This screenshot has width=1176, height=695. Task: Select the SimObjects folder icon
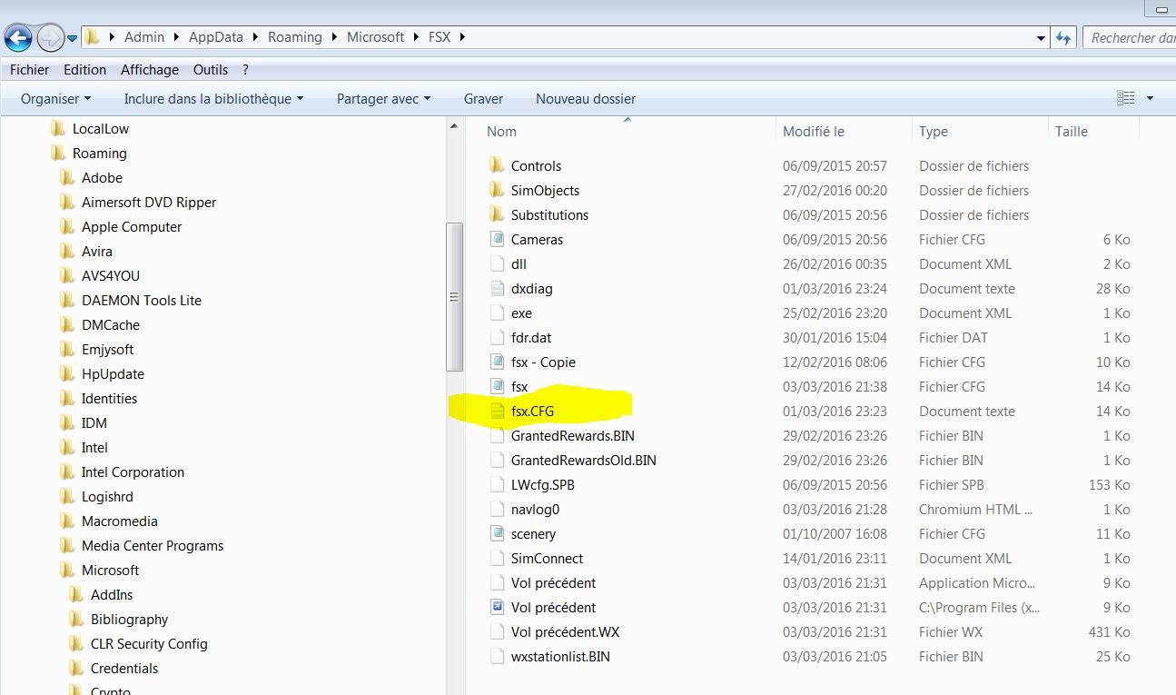[497, 190]
